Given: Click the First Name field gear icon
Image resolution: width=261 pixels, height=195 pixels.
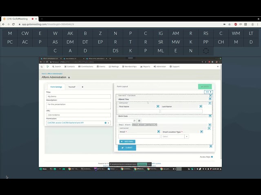Looking at the screenshot, I should tap(158, 106).
